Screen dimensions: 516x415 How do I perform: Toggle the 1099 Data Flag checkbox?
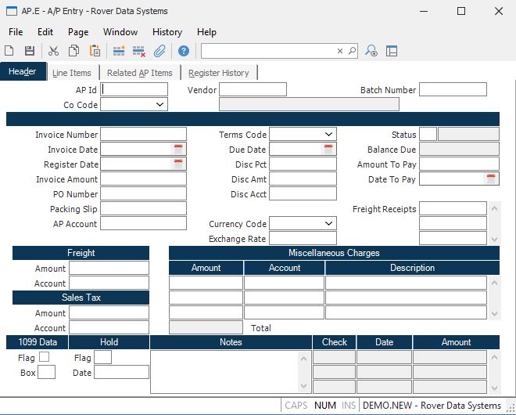click(44, 357)
